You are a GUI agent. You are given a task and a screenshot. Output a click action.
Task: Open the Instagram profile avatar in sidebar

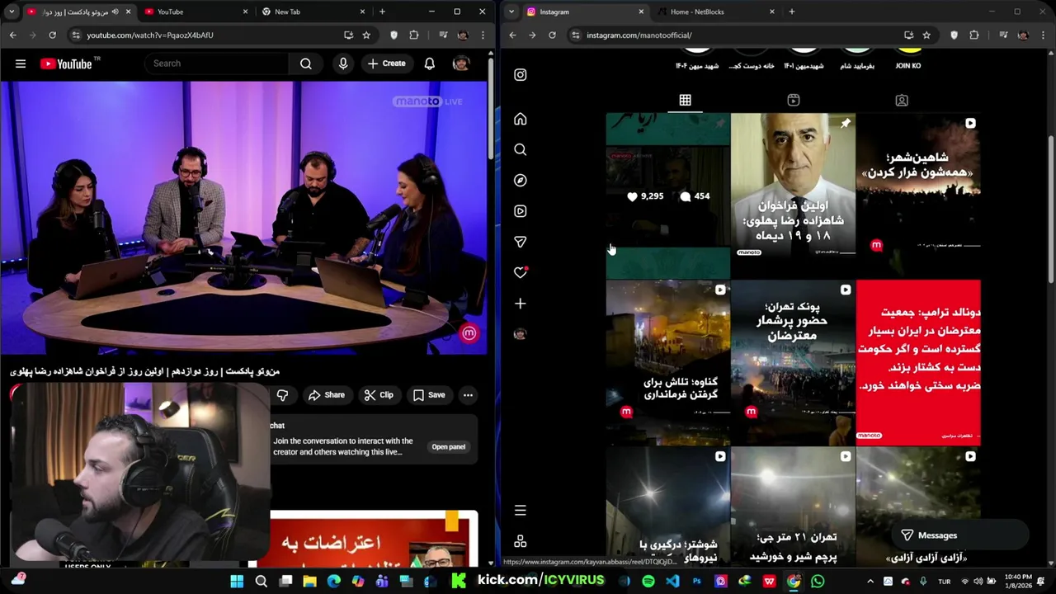[x=520, y=334]
